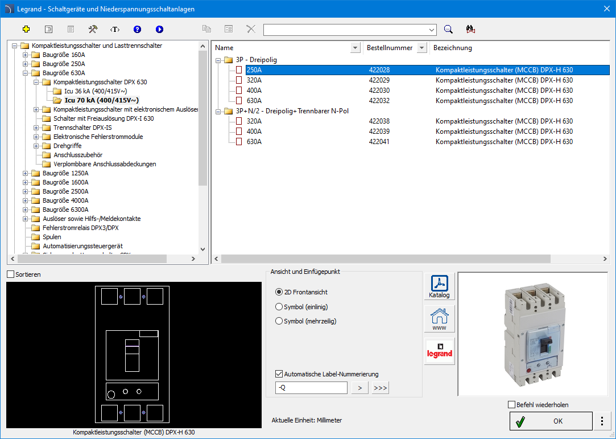616x439 pixels.
Task: Click the list view toolbar icon
Action: tap(49, 29)
